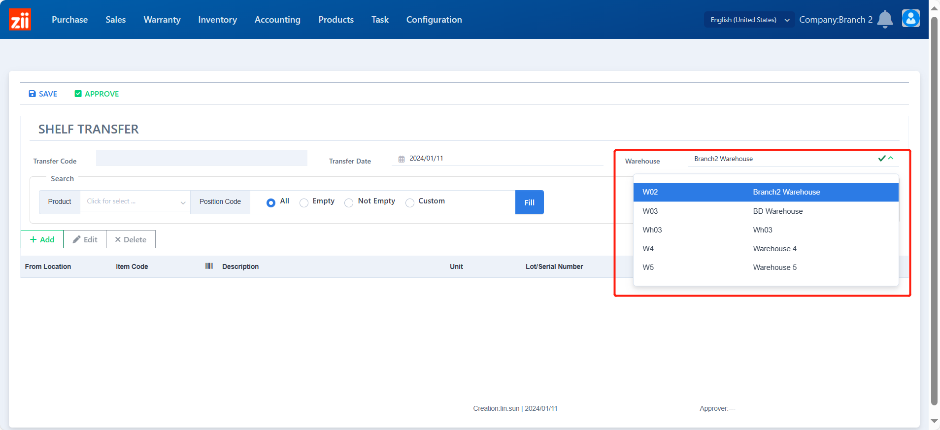Viewport: 940px width, 430px height.
Task: Open the user profile avatar
Action: tap(910, 19)
